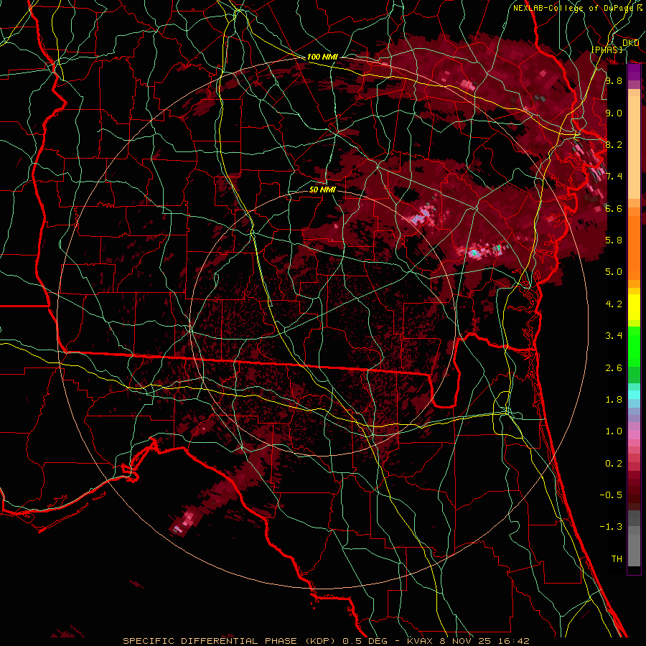Image resolution: width=646 pixels, height=646 pixels.
Task: Pick the yellow segment of the color bar
Action: pos(634,307)
